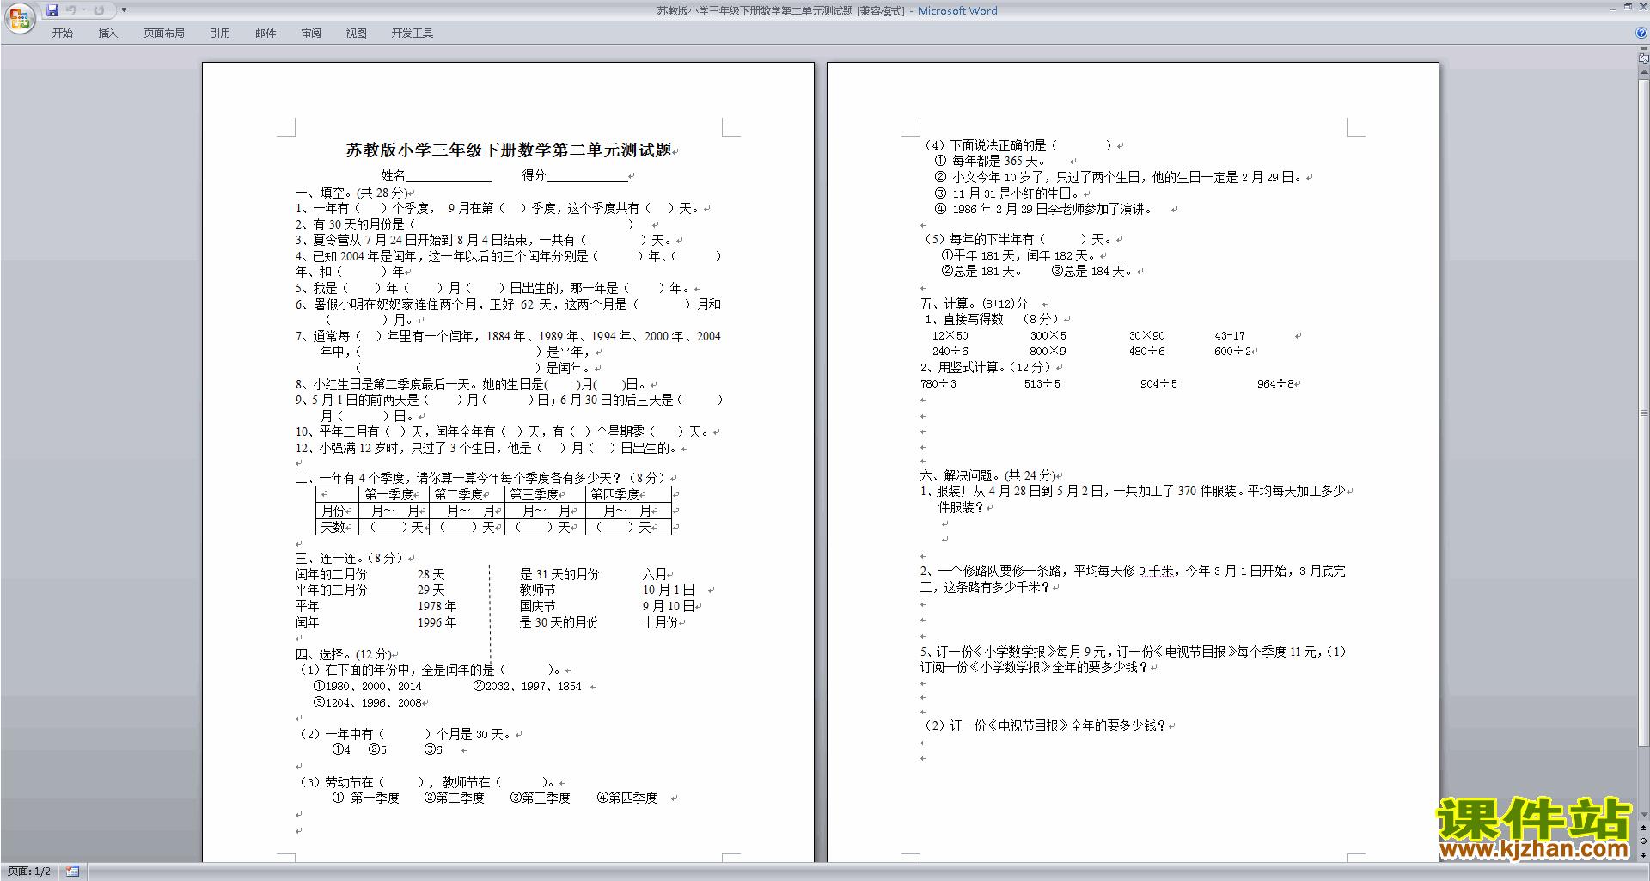Open the 开始 ribbon tab
Viewport: 1650px width, 881px height.
coord(62,34)
